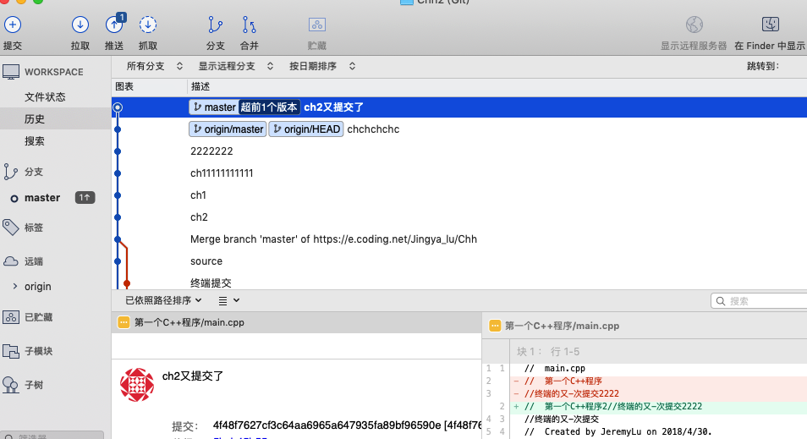Image resolution: width=807 pixels, height=439 pixels.
Task: Select the commit 'ch2又提交了'
Action: (459, 107)
